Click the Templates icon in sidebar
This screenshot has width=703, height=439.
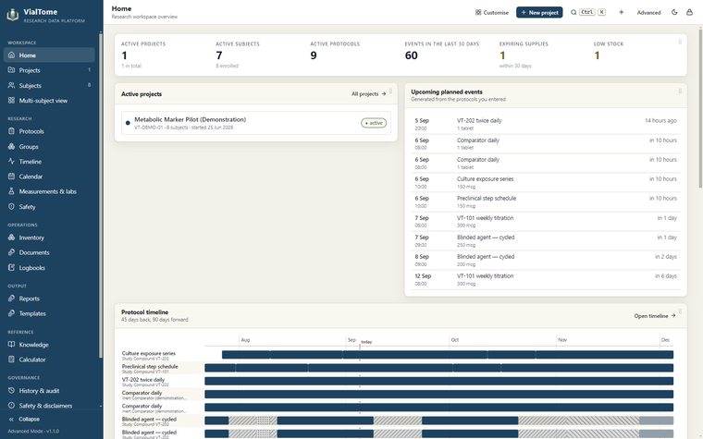pyautogui.click(x=12, y=313)
